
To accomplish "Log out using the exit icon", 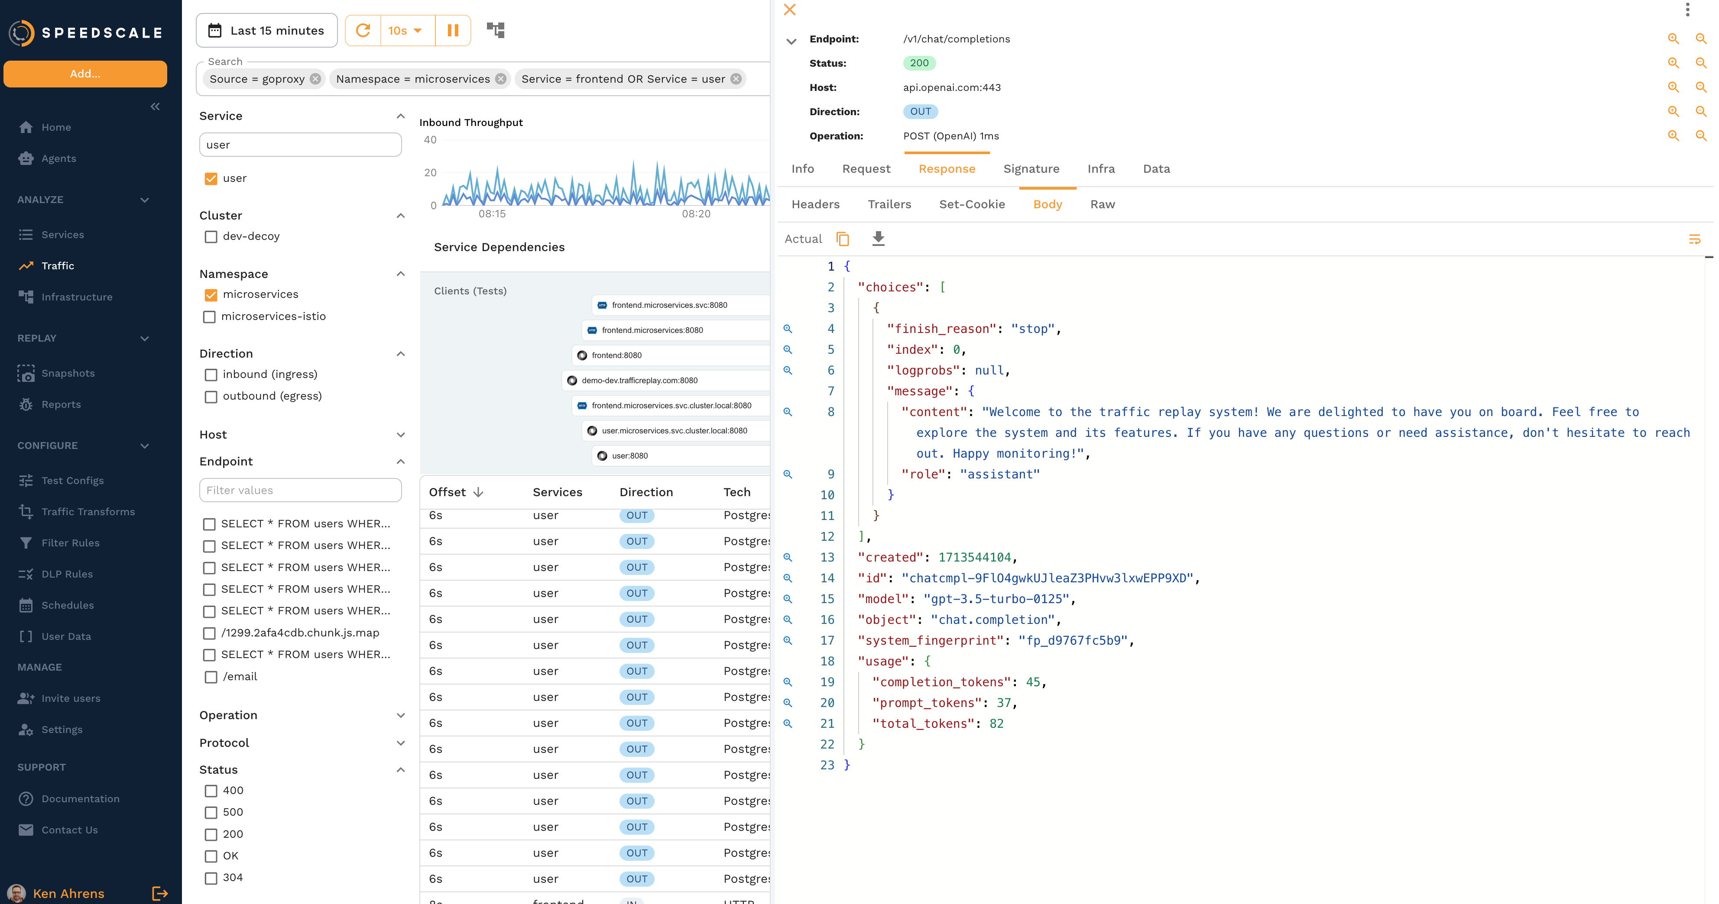I will click(x=160, y=893).
